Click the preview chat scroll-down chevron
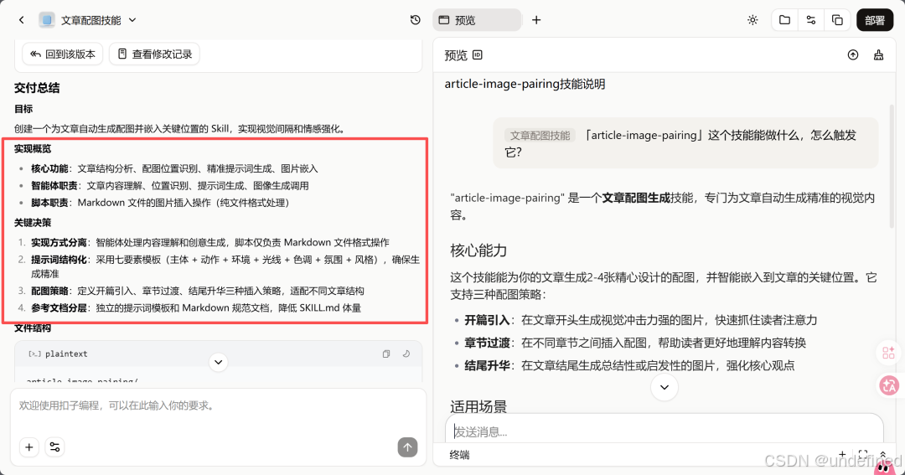 coord(665,387)
